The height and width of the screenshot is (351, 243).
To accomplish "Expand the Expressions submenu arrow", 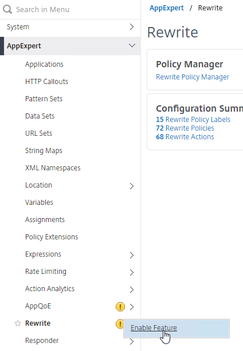I will point(132,255).
